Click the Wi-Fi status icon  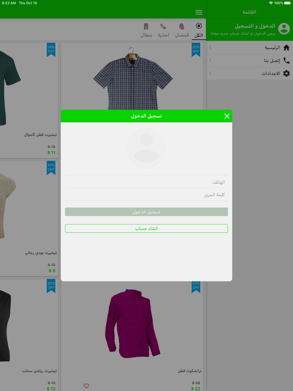coord(271,3)
